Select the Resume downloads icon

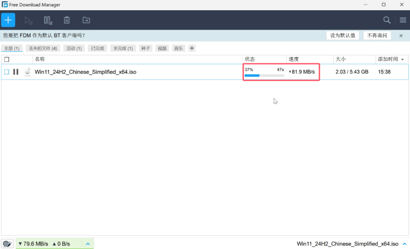click(28, 20)
